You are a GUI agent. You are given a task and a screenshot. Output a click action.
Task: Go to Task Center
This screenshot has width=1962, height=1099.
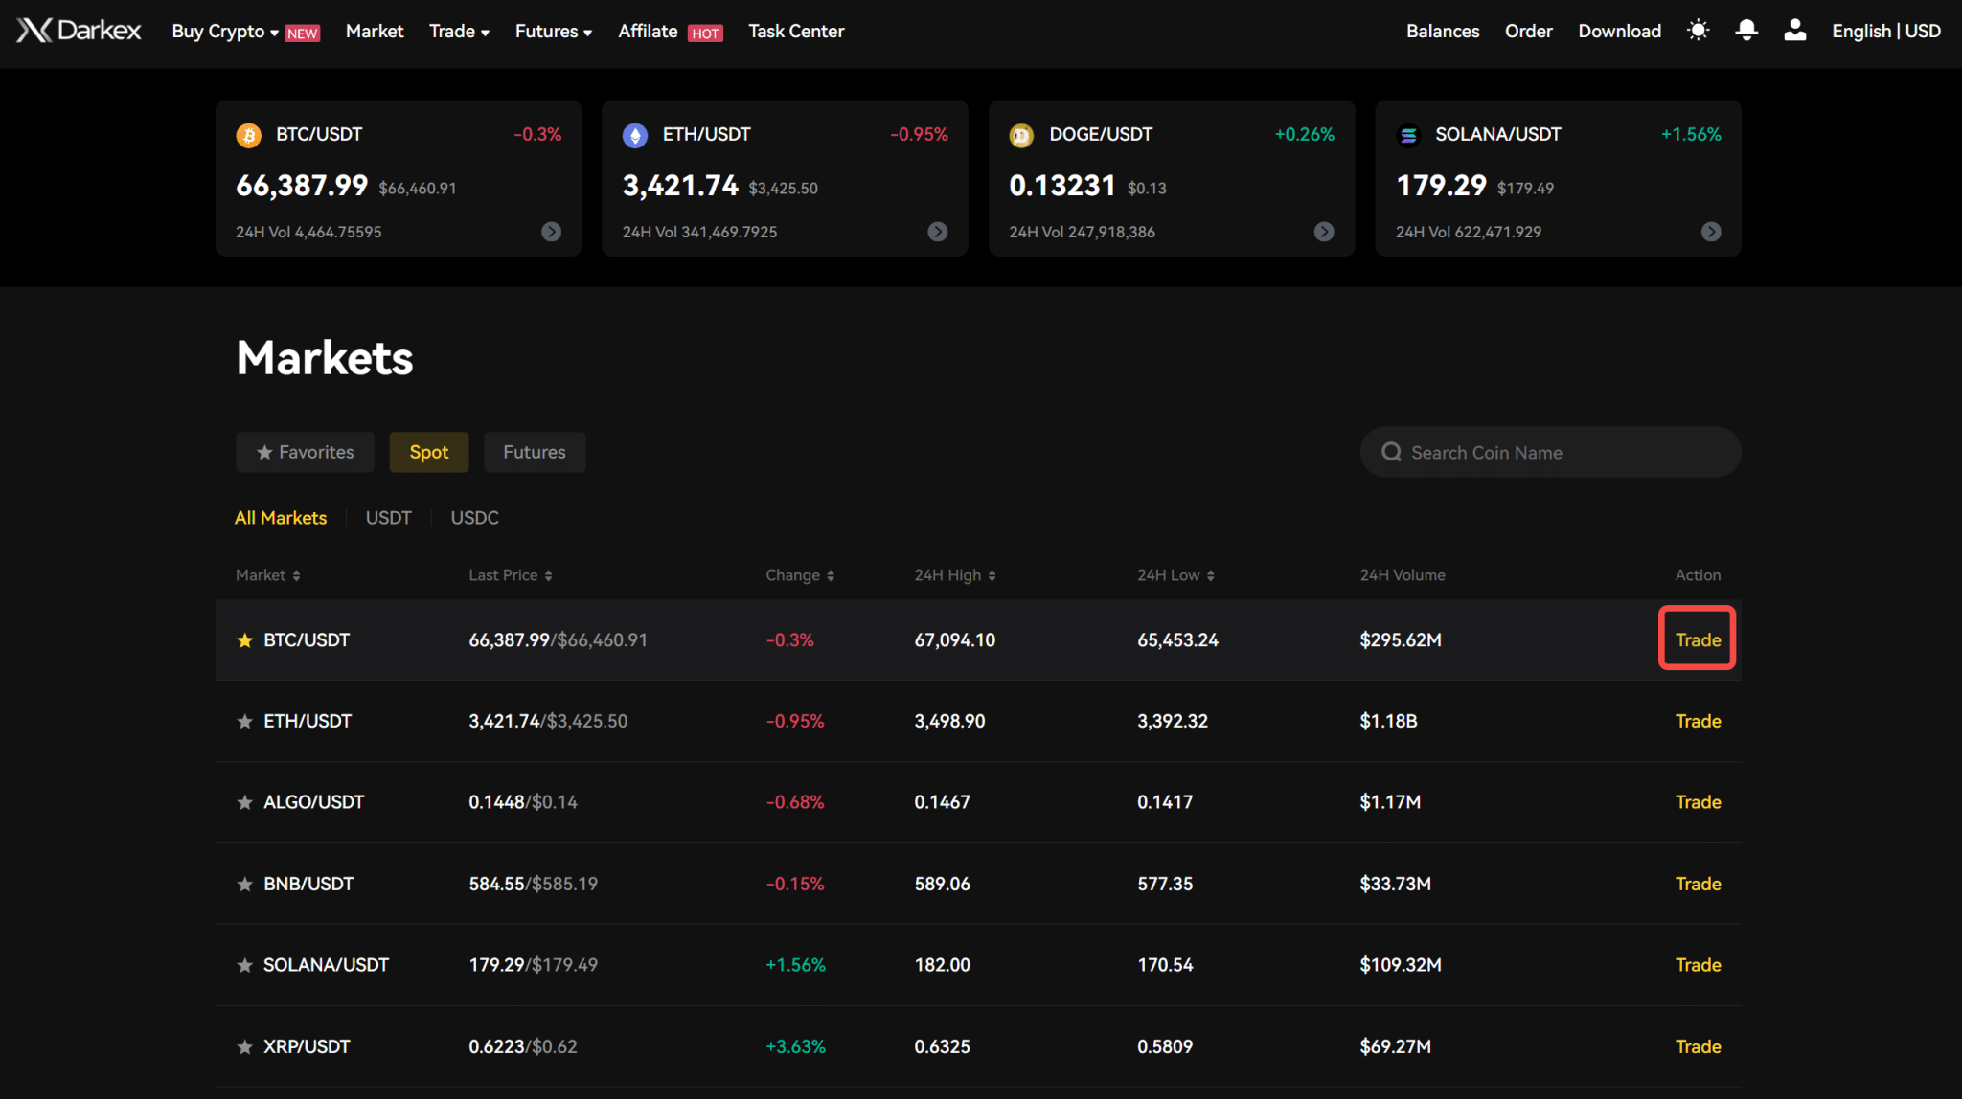click(796, 31)
